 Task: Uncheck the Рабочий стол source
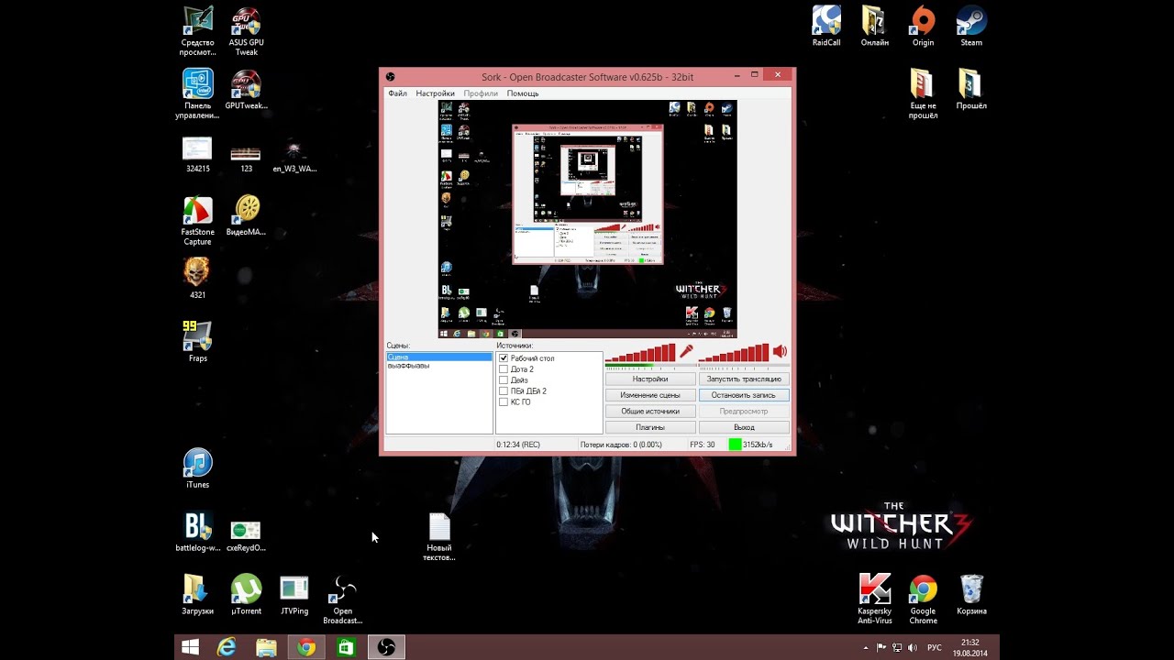coord(504,358)
